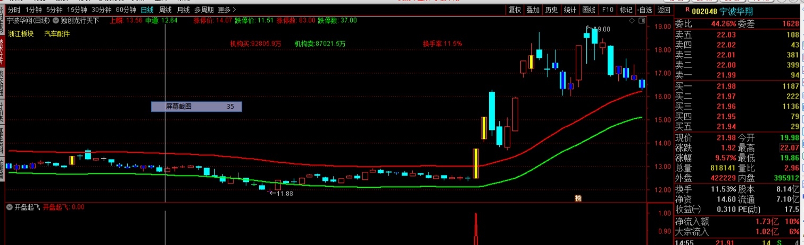Click the 卖二 price 22.00
This screenshot has height=245, width=804.
coord(726,65)
